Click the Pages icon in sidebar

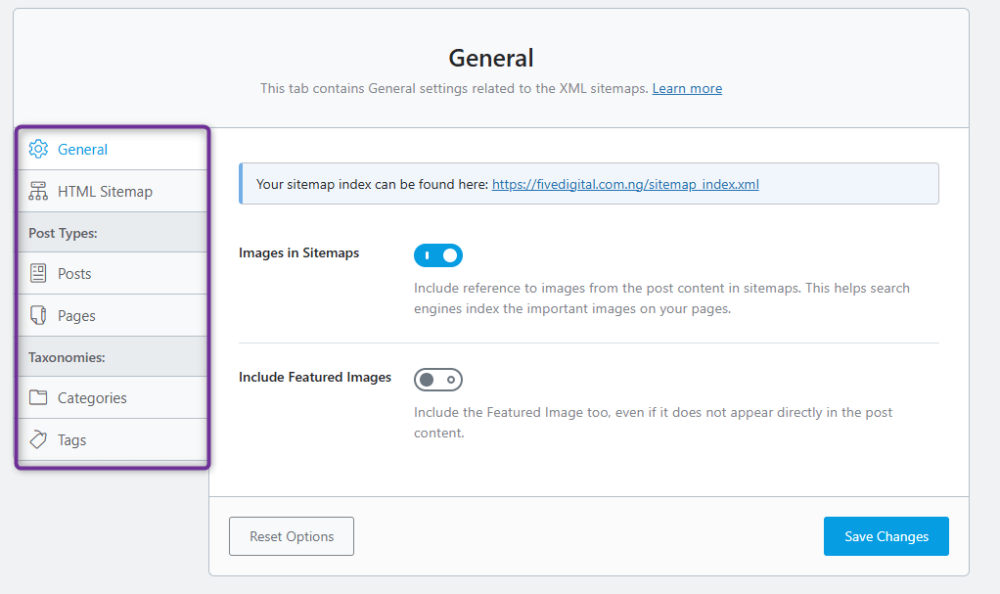(x=38, y=315)
